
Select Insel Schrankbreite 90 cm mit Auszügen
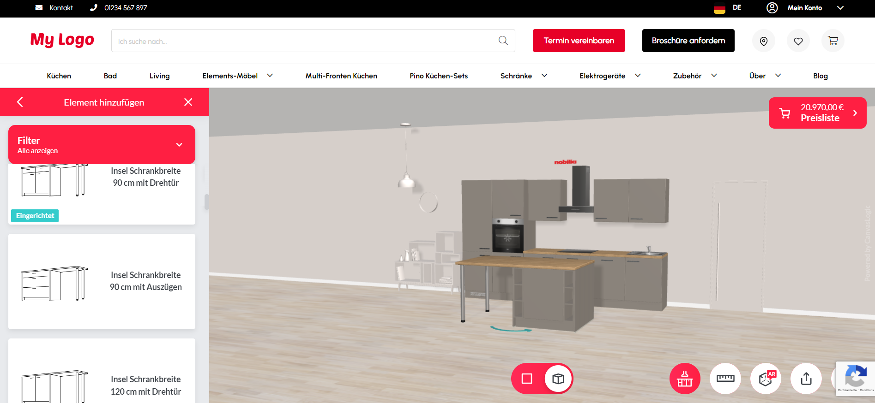point(102,281)
